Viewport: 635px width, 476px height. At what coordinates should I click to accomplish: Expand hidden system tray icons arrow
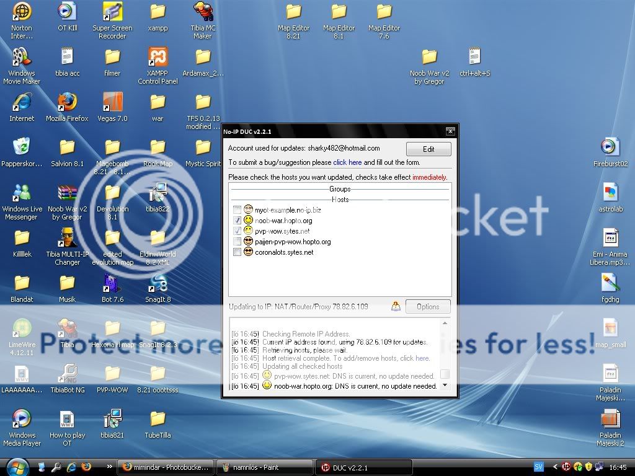(555, 467)
